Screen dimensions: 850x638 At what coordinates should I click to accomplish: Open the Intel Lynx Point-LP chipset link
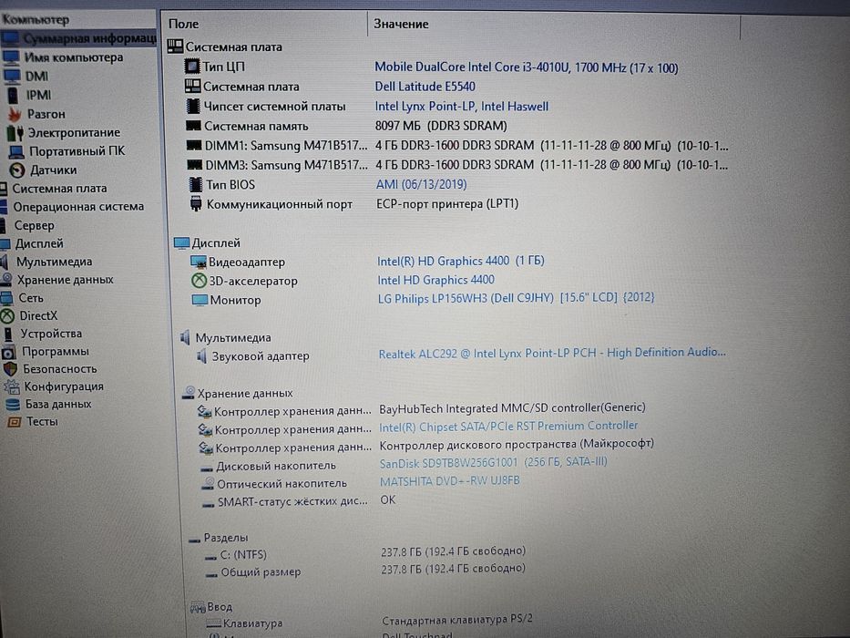click(x=462, y=107)
